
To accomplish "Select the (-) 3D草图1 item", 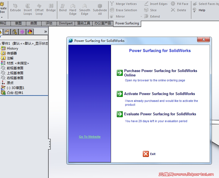I will (13, 88).
